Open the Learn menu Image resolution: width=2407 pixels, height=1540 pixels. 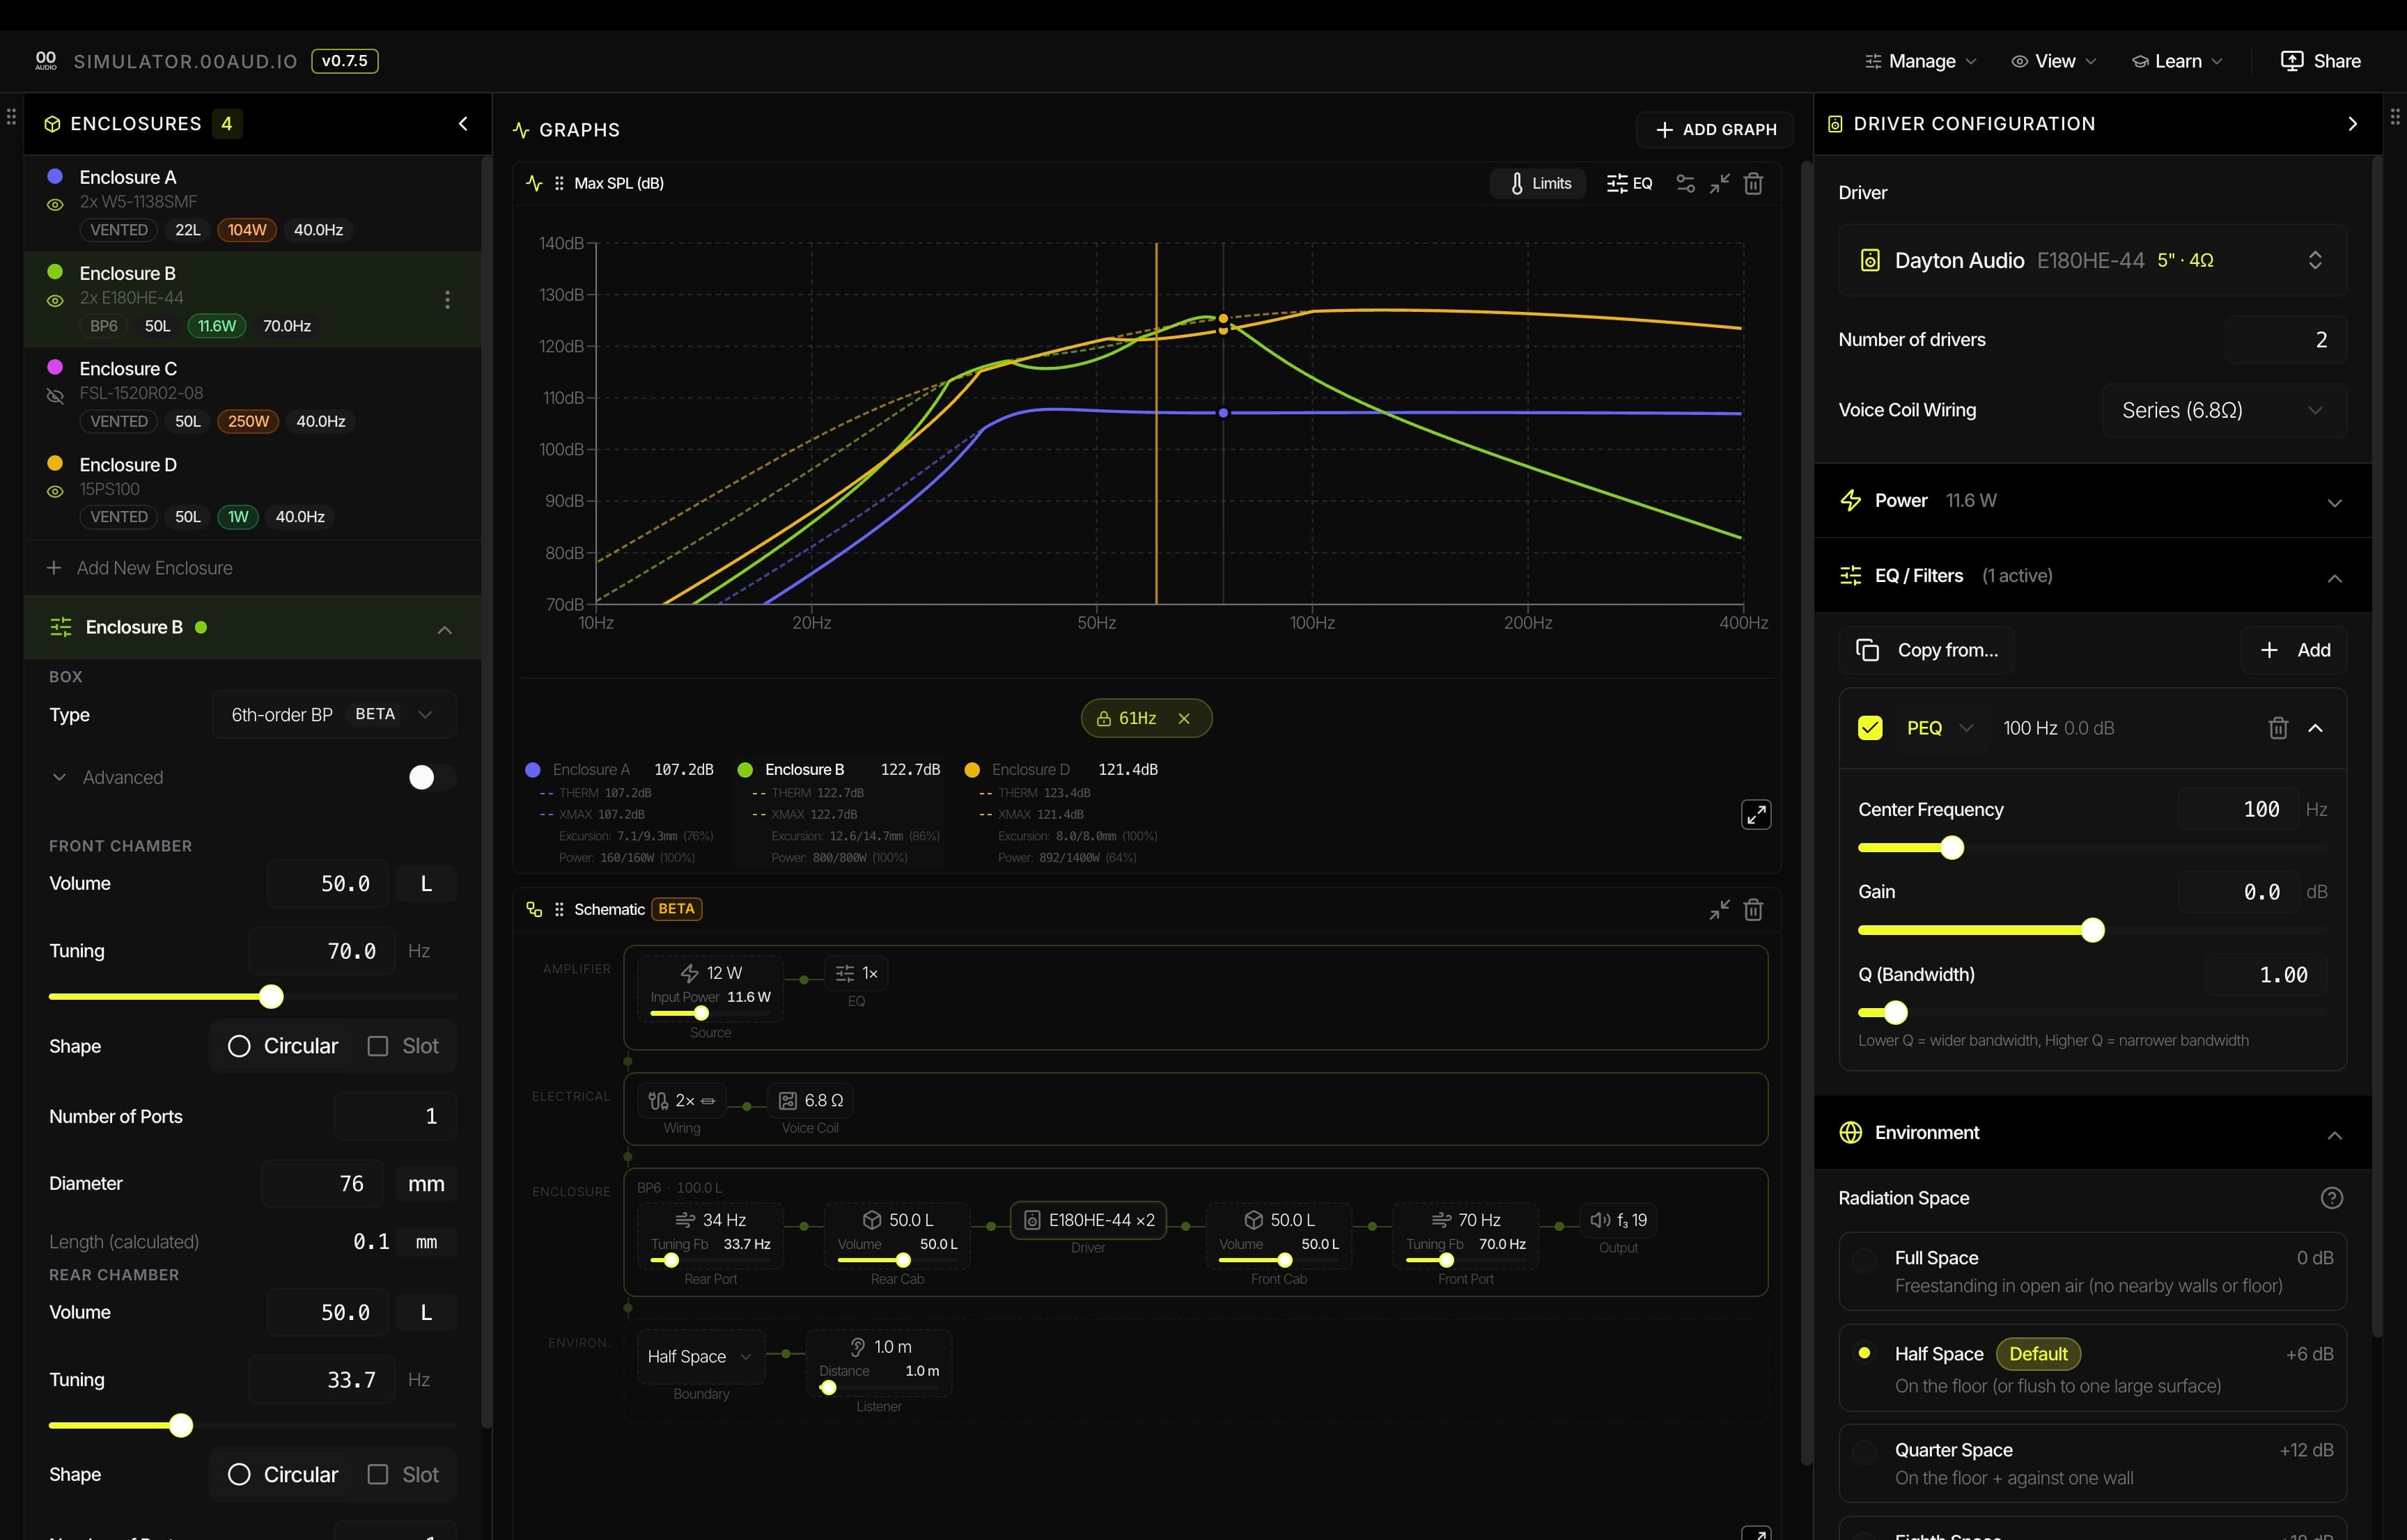pyautogui.click(x=2176, y=60)
